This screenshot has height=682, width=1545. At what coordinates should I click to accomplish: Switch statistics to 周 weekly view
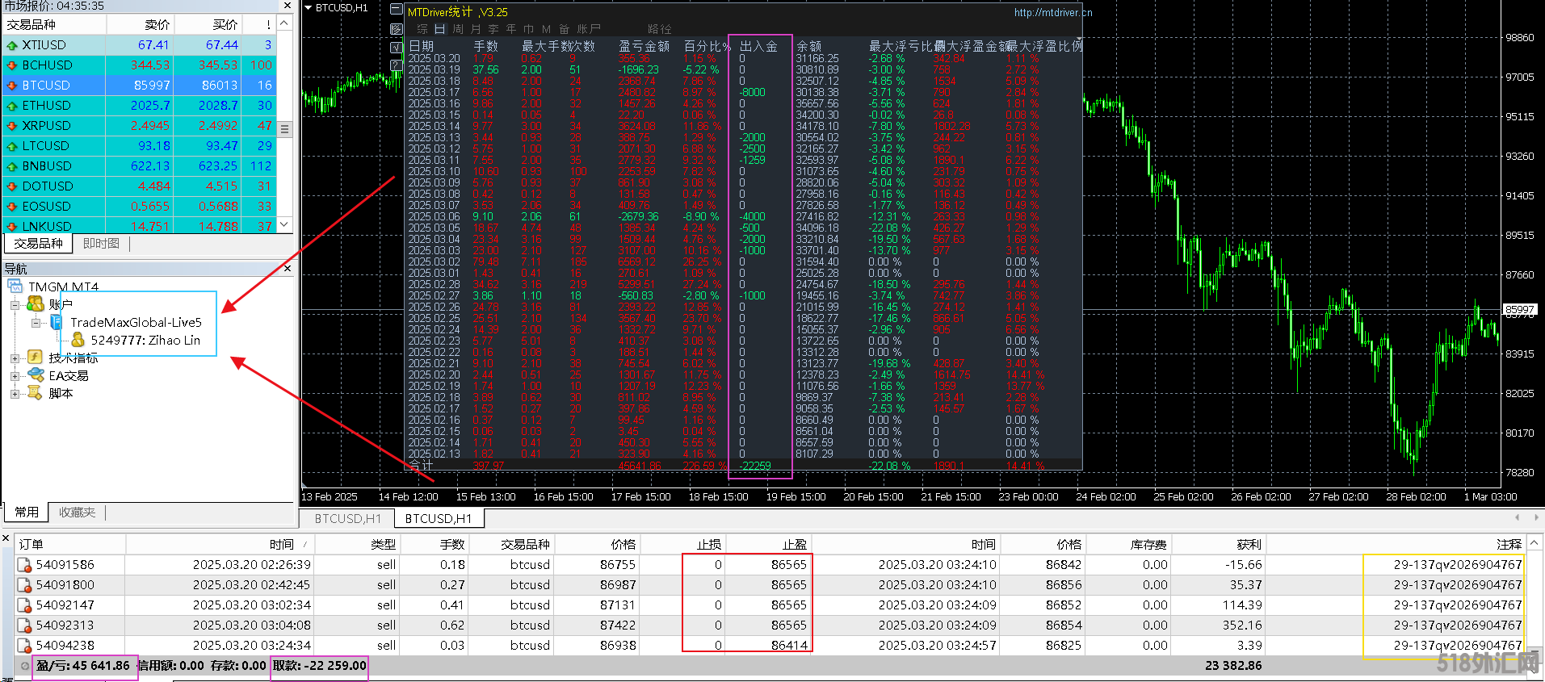[457, 29]
